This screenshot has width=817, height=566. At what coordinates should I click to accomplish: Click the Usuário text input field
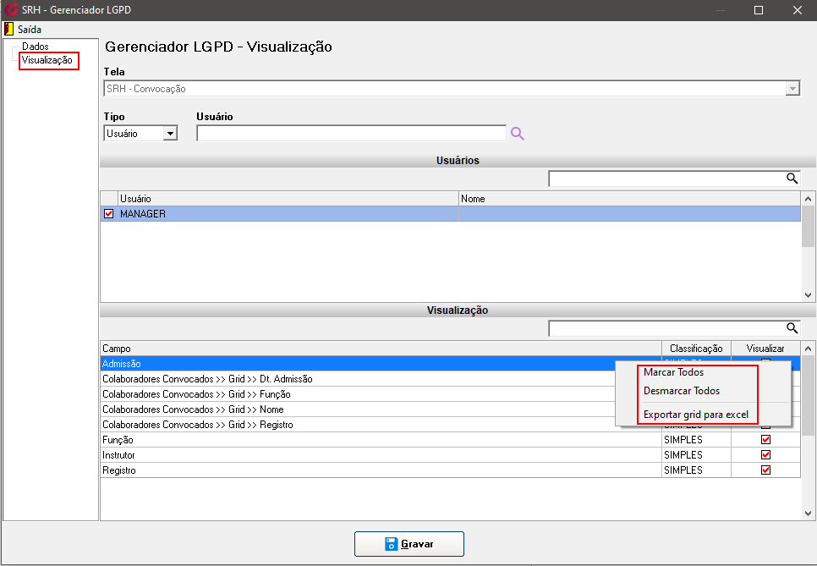pyautogui.click(x=351, y=134)
